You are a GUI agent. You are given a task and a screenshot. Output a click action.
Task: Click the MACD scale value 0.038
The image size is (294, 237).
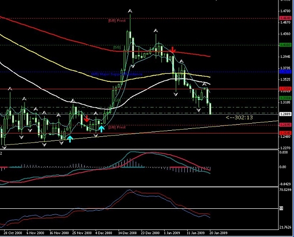point(284,152)
